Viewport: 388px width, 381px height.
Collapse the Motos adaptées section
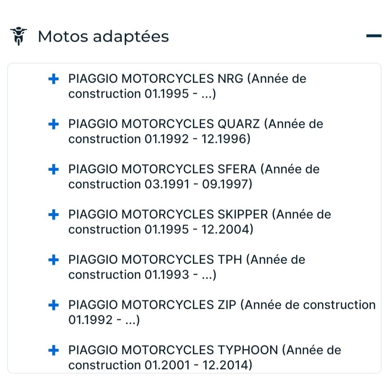[374, 36]
